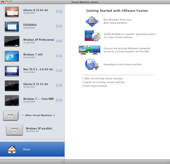Image resolution: width=170 pixels, height=164 pixels.
Task: Click the green zoom window button
Action: tap(11, 2)
